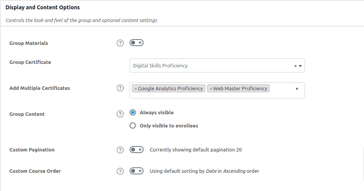The width and height of the screenshot is (364, 191).
Task: Toggle Custom Course Order switch
Action: point(137,171)
